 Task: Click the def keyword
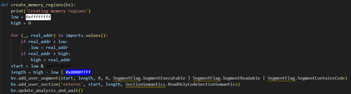tap(5, 5)
